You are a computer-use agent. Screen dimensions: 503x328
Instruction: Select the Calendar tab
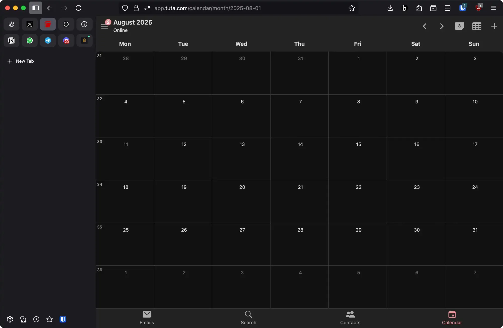pos(452,318)
